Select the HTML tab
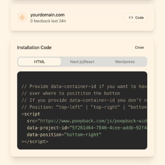Screen dimensions: 165x165 tap(40, 62)
